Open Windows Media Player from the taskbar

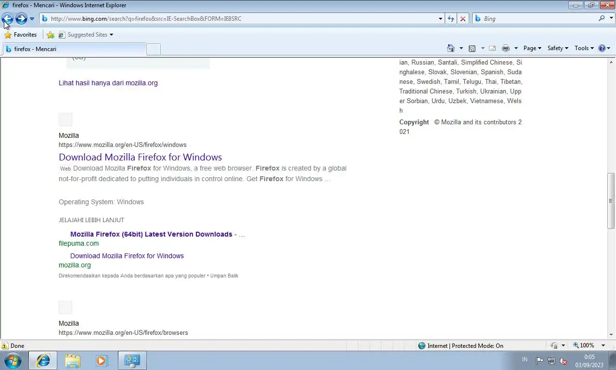[x=102, y=360]
